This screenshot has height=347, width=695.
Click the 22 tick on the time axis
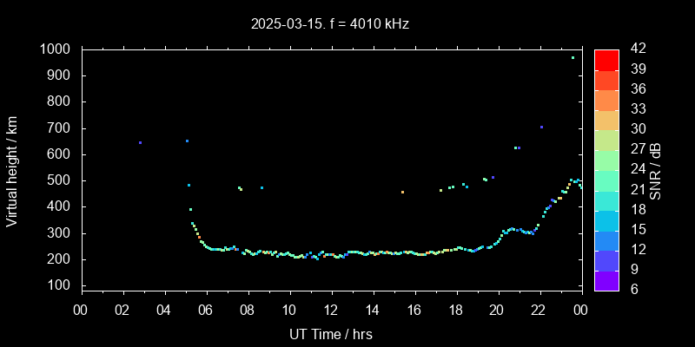[539, 310]
